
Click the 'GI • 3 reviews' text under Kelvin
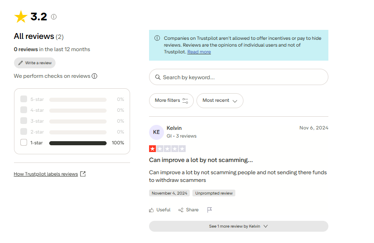182,136
